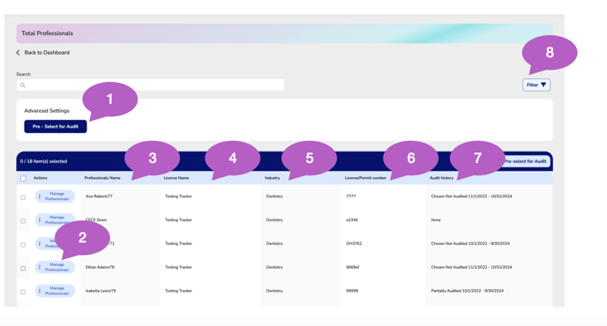Open Manage Professionals dropdown for Isabella LewisT9

[55, 291]
